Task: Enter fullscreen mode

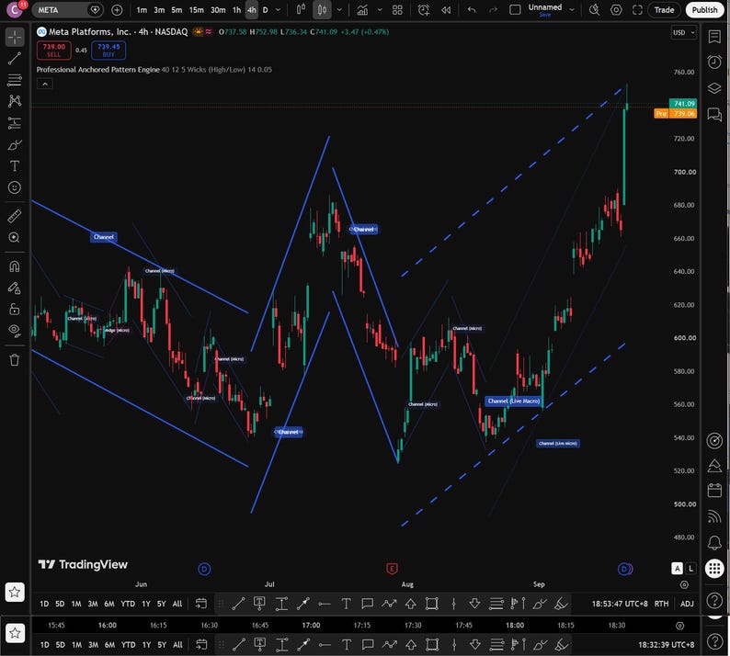Action: click(637, 10)
